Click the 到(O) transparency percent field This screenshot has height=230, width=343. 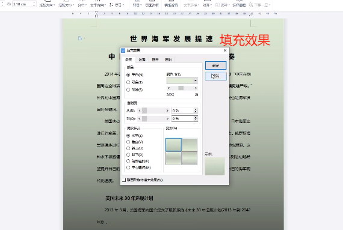point(183,118)
